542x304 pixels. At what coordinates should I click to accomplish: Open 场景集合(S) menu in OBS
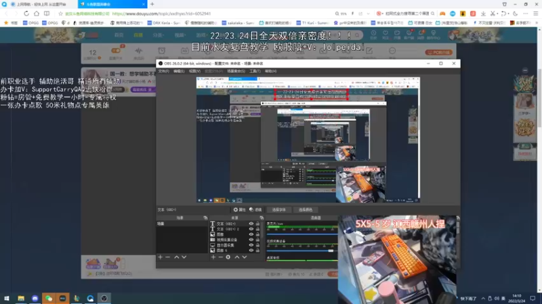point(236,71)
